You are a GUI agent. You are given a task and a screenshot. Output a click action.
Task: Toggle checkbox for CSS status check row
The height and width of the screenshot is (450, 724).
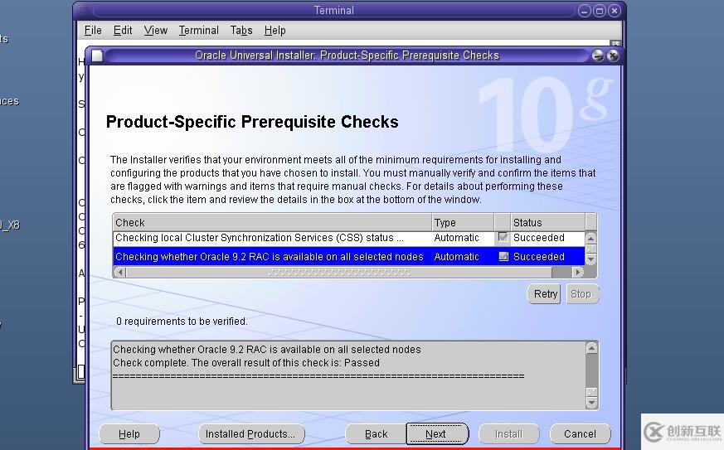click(503, 237)
